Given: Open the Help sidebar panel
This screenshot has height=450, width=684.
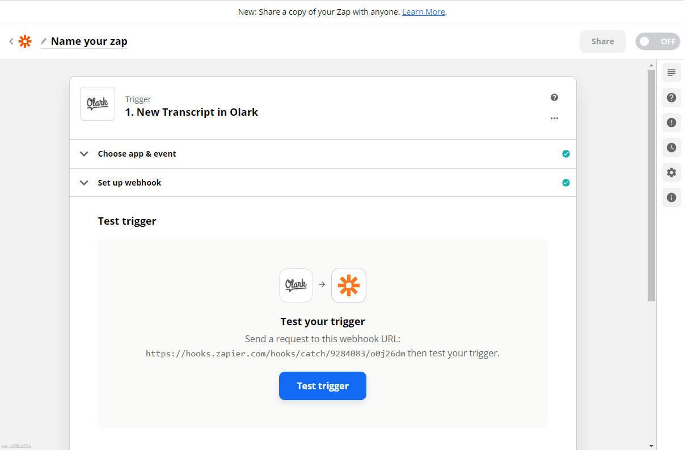Looking at the screenshot, I should tap(671, 98).
